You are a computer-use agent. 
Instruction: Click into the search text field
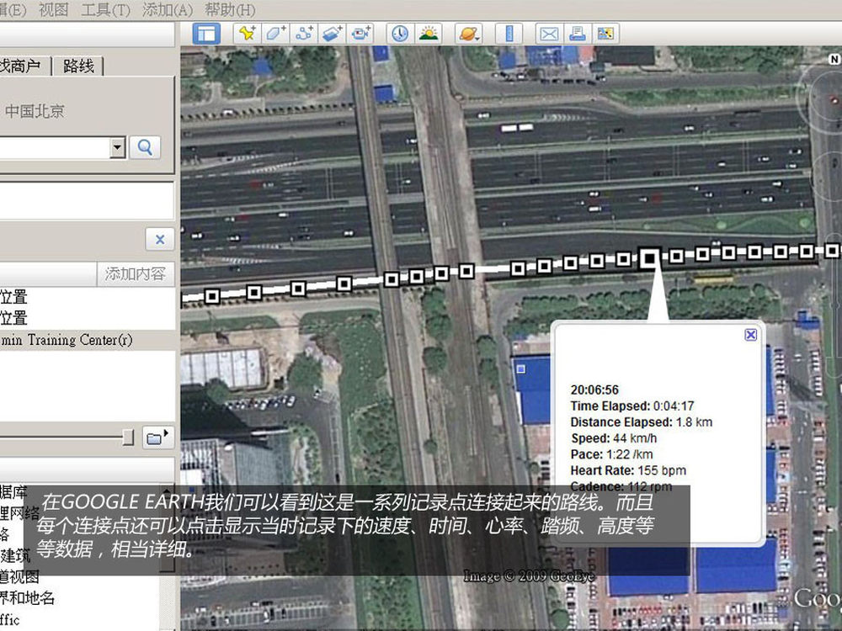click(54, 147)
